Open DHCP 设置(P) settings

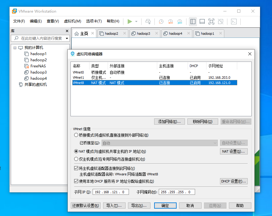coord(234,181)
